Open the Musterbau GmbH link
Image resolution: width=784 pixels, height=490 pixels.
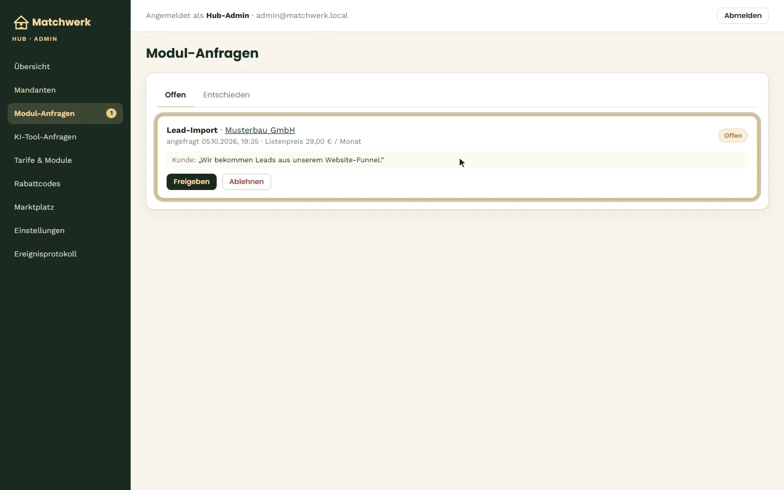pos(260,130)
